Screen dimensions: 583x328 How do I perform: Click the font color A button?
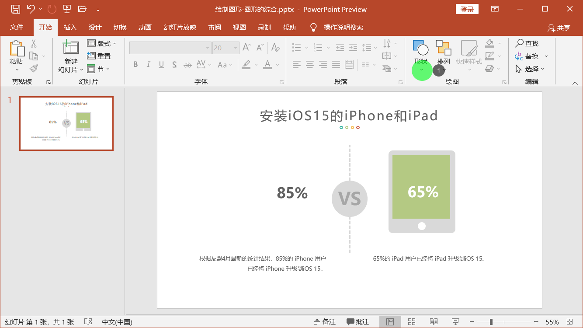pyautogui.click(x=267, y=65)
